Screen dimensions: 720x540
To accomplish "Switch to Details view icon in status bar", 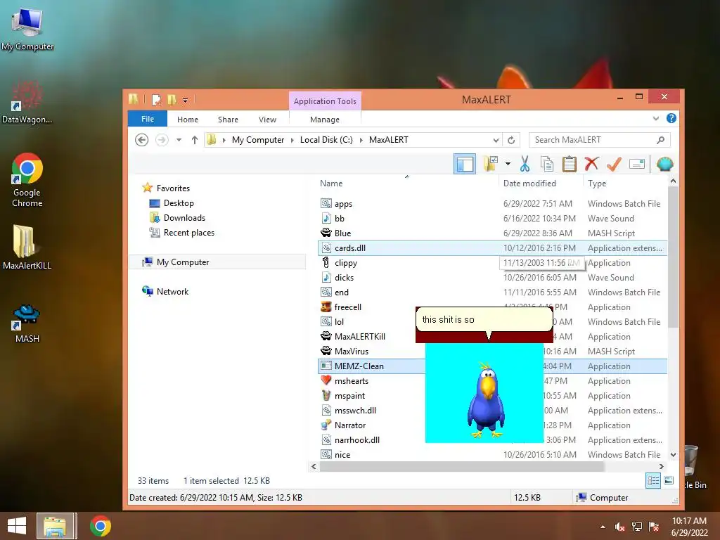I will 653,481.
